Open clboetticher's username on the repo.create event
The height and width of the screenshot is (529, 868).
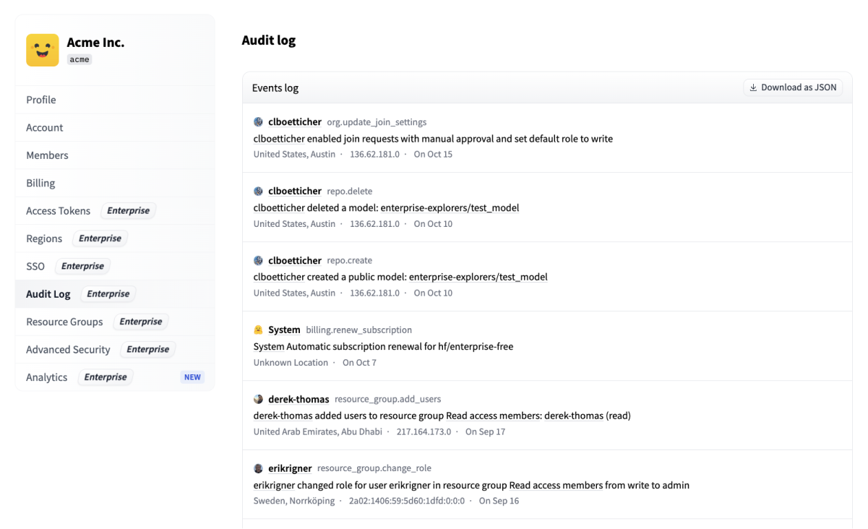pos(295,260)
